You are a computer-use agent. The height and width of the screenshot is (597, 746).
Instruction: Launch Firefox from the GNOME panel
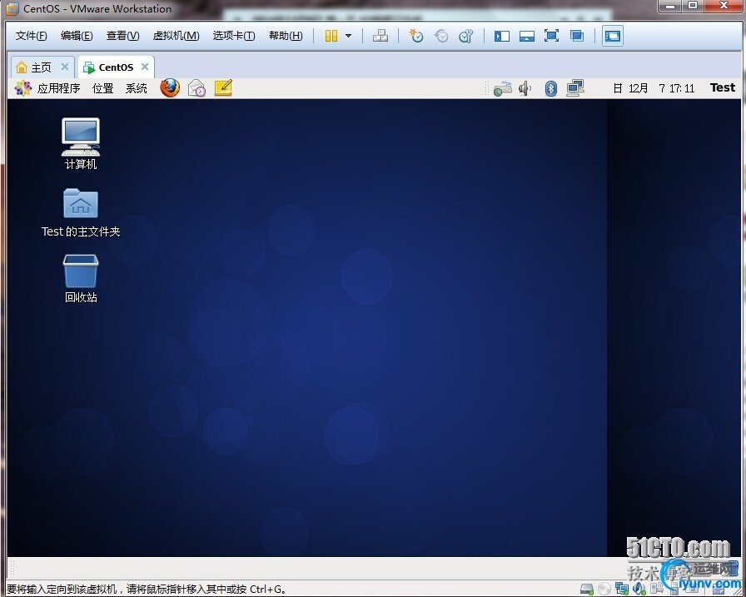(170, 88)
